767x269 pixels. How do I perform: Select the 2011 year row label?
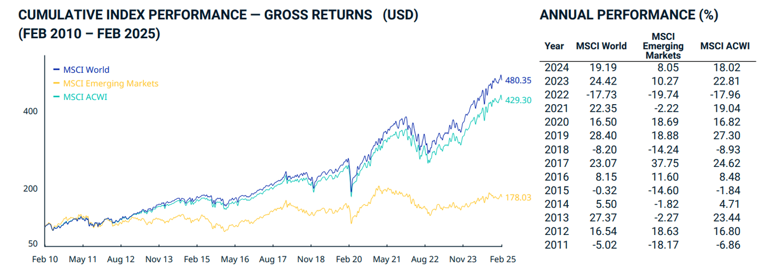click(x=557, y=245)
